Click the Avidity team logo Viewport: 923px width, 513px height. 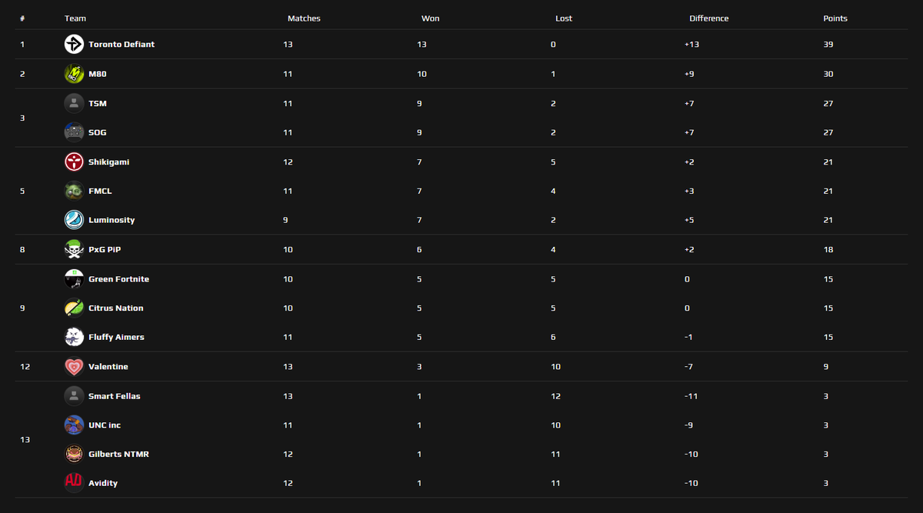[74, 483]
